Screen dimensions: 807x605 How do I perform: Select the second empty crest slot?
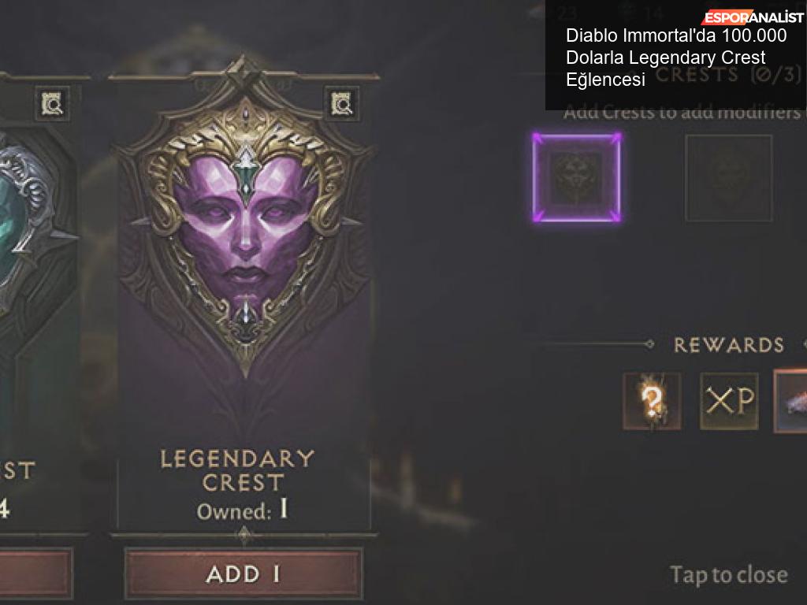[x=729, y=178]
